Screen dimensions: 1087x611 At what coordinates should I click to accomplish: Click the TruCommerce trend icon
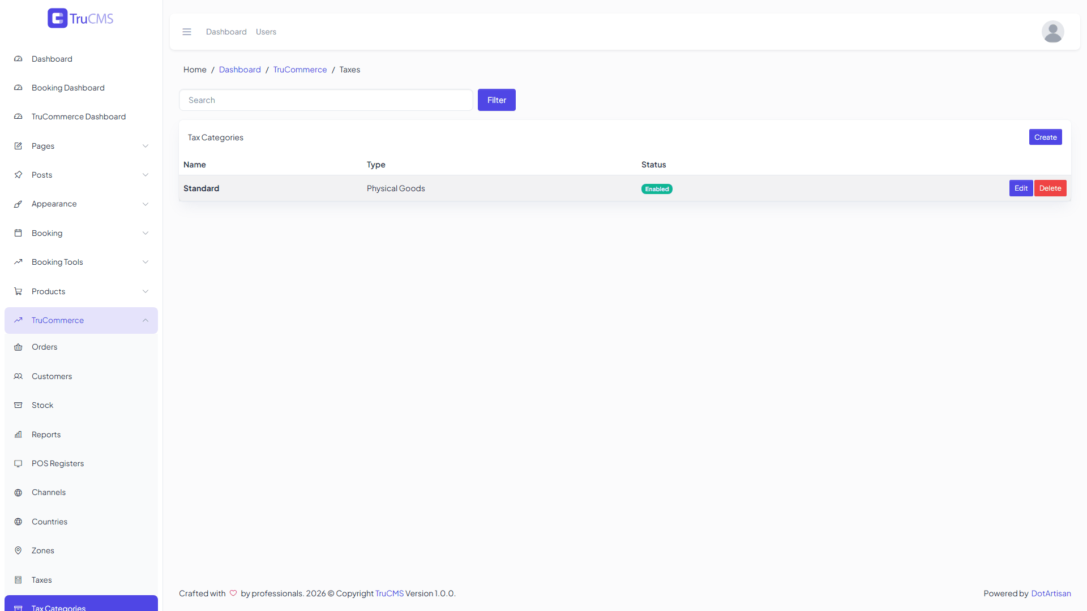tap(18, 320)
